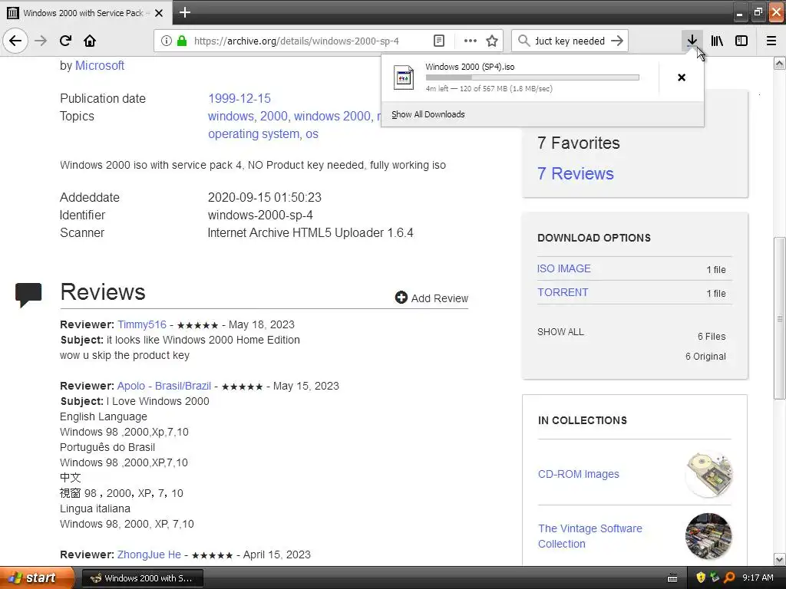This screenshot has height=589, width=786.
Task: Click the 9:17 AM taskbar clock
Action: [758, 577]
